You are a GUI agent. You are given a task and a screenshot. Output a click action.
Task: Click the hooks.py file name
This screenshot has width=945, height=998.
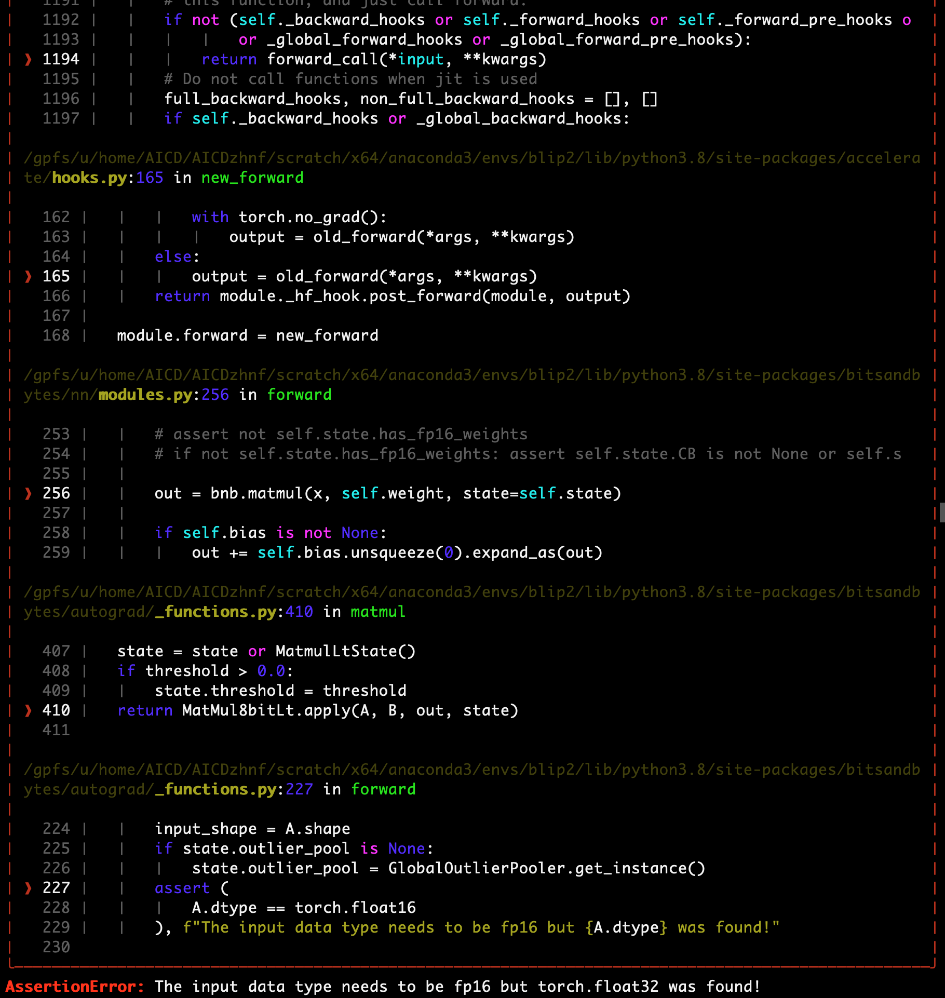[x=89, y=178]
